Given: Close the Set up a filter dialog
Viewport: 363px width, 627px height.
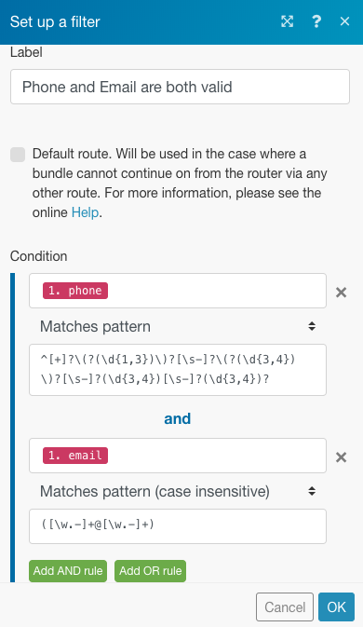Looking at the screenshot, I should coord(344,21).
